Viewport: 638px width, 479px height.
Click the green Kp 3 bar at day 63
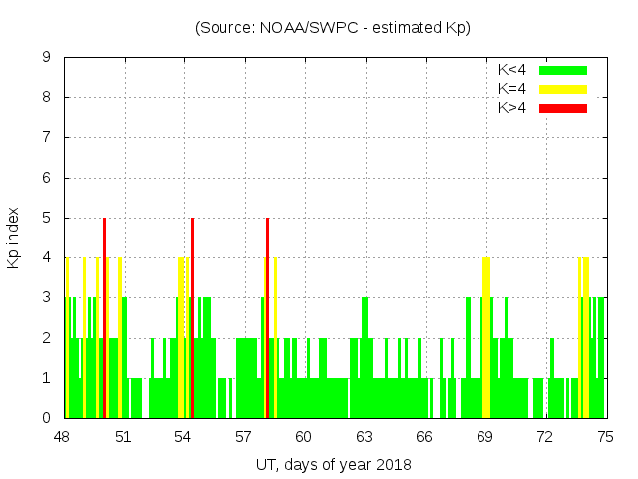pyautogui.click(x=365, y=357)
